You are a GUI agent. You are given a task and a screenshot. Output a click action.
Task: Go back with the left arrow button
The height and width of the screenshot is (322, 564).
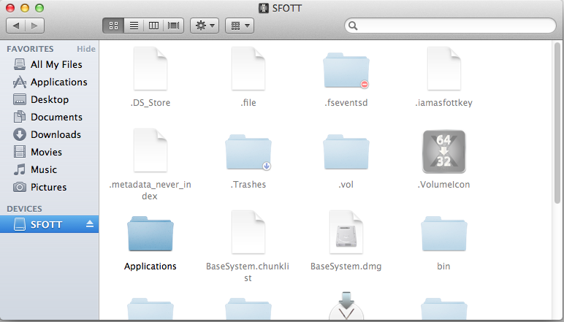pos(16,26)
